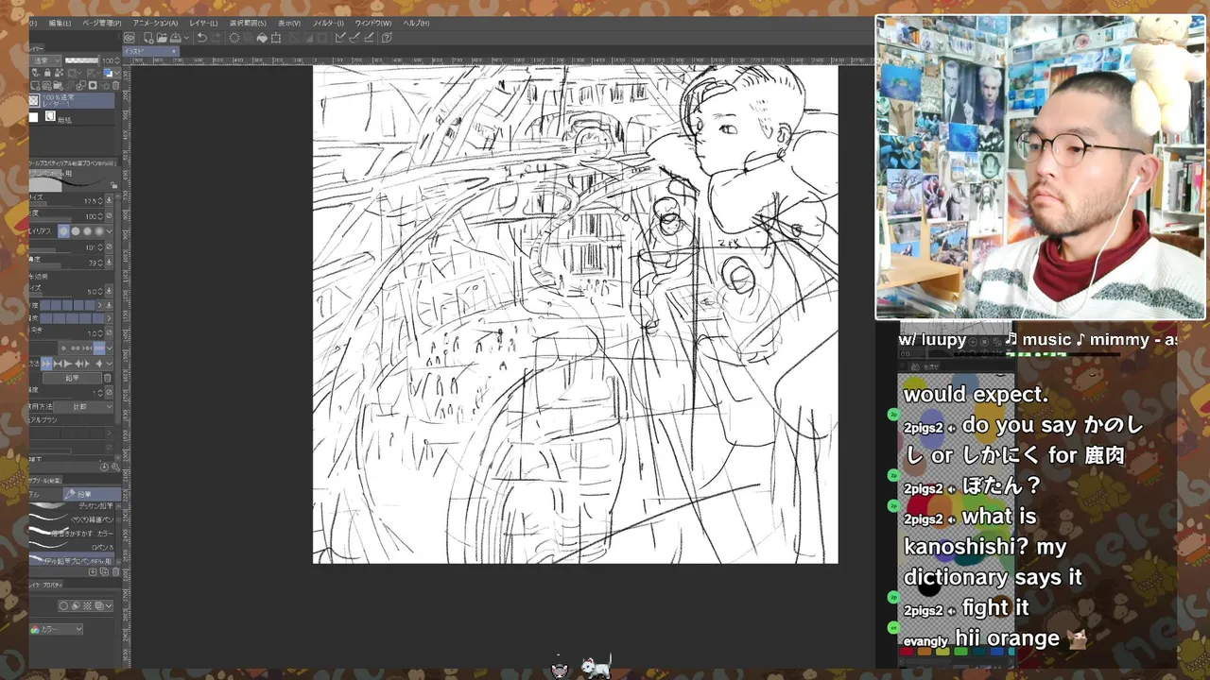Image resolution: width=1210 pixels, height=680 pixels.
Task: Reset tool properties to initial settings icon
Action: [104, 467]
